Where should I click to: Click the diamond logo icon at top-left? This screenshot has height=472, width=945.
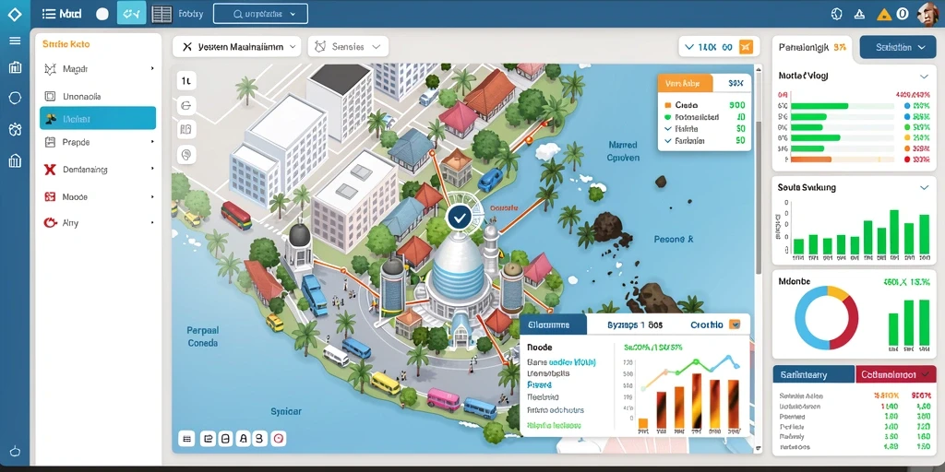[x=15, y=14]
